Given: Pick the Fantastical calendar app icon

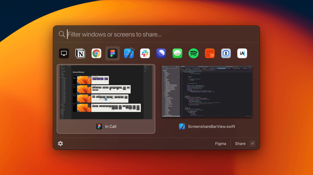Looking at the screenshot, I should pos(210,53).
